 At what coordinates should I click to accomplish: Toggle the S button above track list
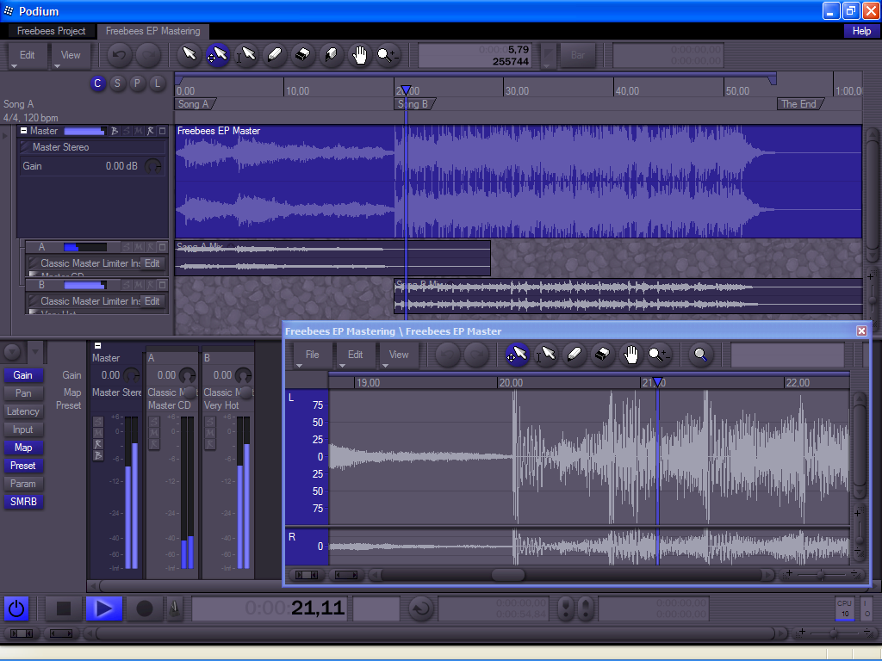(x=117, y=83)
